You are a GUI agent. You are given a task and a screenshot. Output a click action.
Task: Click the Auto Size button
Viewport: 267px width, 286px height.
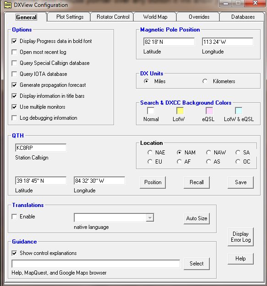[196, 218]
